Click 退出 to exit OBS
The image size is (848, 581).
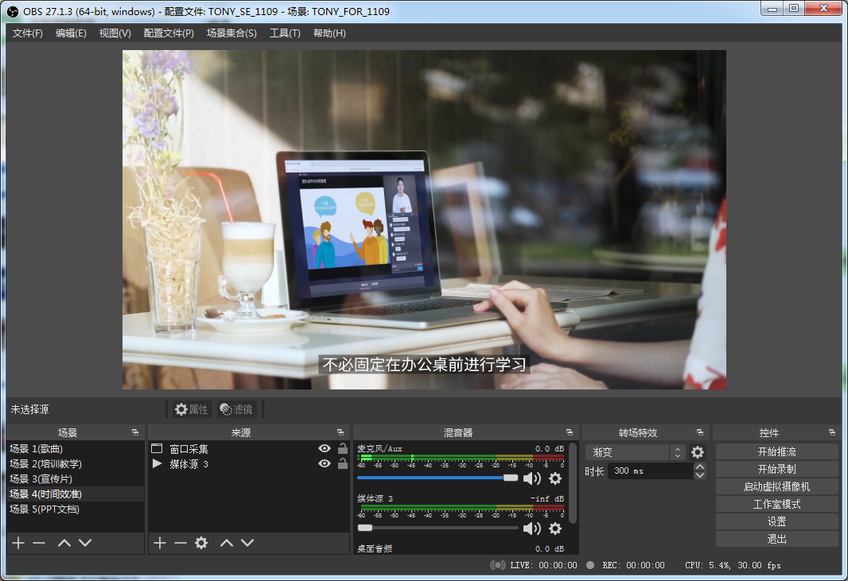[x=776, y=539]
